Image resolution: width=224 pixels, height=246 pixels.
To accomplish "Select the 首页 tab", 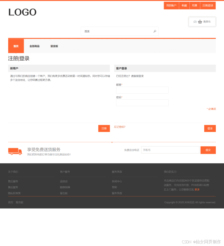I will point(16,46).
